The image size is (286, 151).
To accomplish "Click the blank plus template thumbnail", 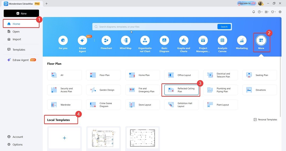I will pos(64,138).
